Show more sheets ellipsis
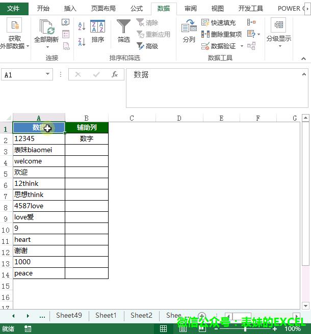 [x=42, y=316]
